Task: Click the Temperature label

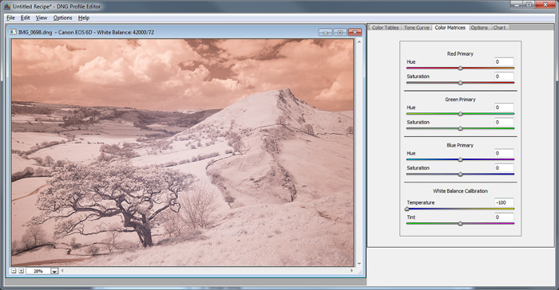Action: click(421, 202)
